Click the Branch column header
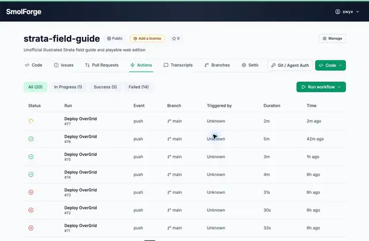The image size is (369, 241). 174,106
